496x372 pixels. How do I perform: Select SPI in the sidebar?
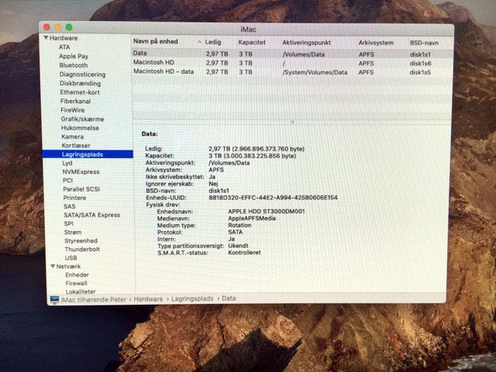pyautogui.click(x=69, y=224)
